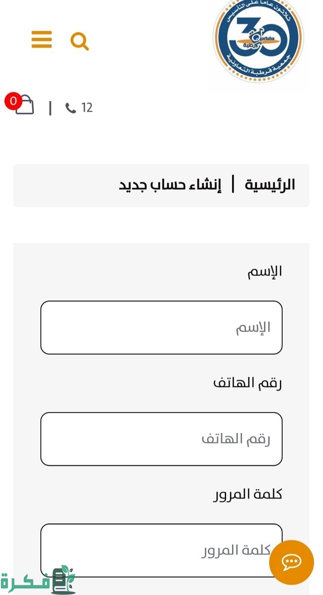Open the shopping cart bag icon
The image size is (323, 595).
click(x=25, y=106)
